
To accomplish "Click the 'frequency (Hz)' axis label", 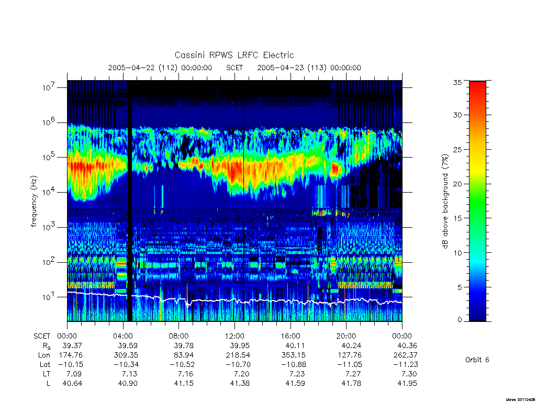I will 33,202.
